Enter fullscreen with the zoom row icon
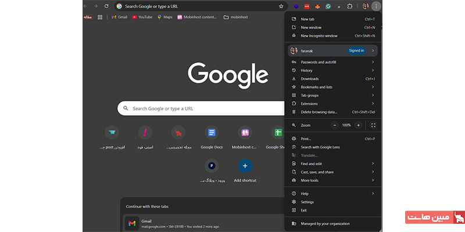The width and height of the screenshot is (465, 232). tap(373, 125)
